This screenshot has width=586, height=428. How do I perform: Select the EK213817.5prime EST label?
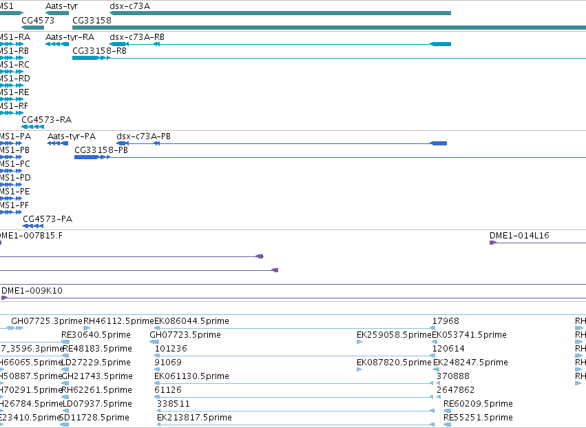(x=194, y=418)
